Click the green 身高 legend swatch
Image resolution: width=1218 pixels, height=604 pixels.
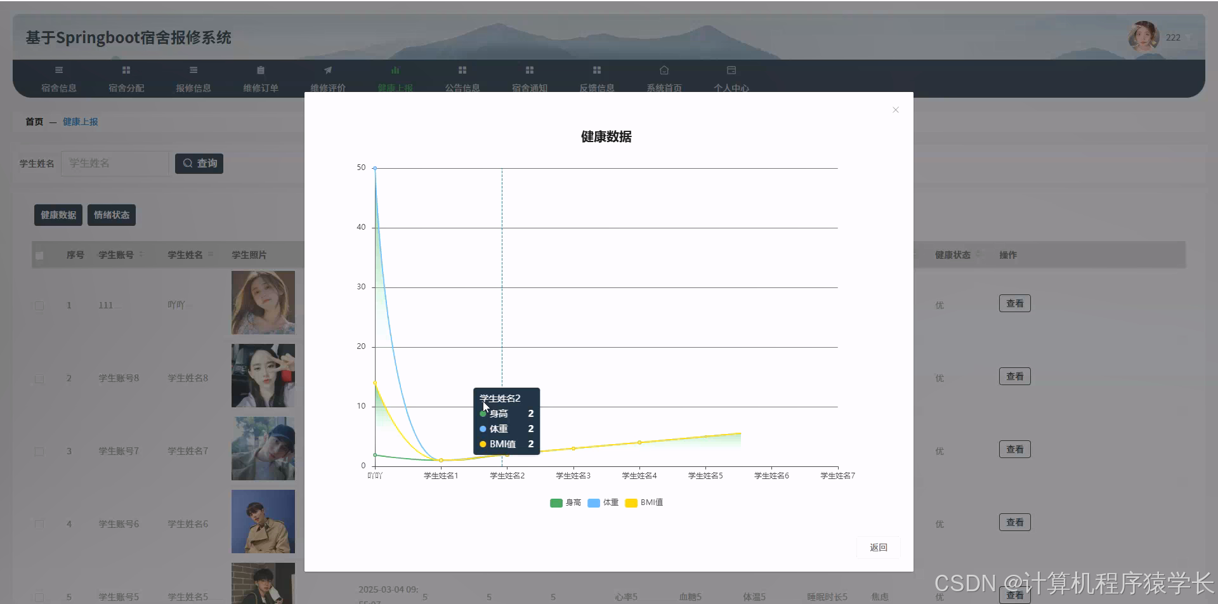556,502
